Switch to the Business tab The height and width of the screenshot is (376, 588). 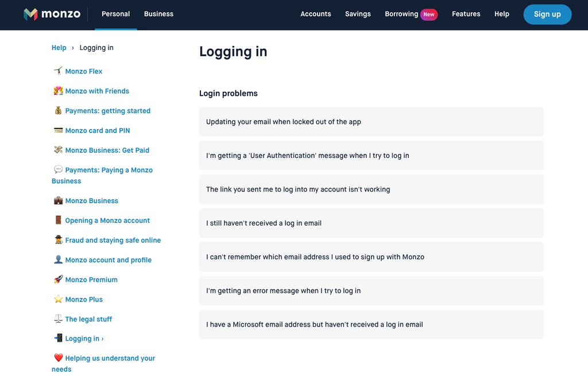(x=158, y=14)
